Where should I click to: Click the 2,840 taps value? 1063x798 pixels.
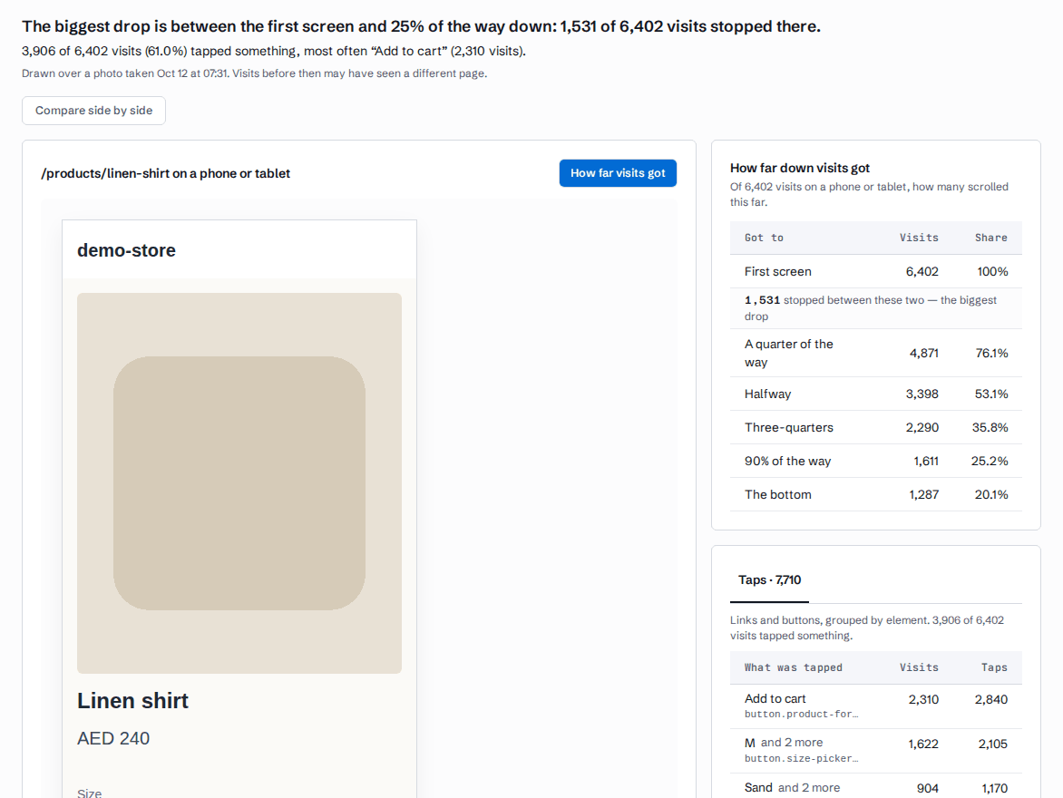pos(991,699)
